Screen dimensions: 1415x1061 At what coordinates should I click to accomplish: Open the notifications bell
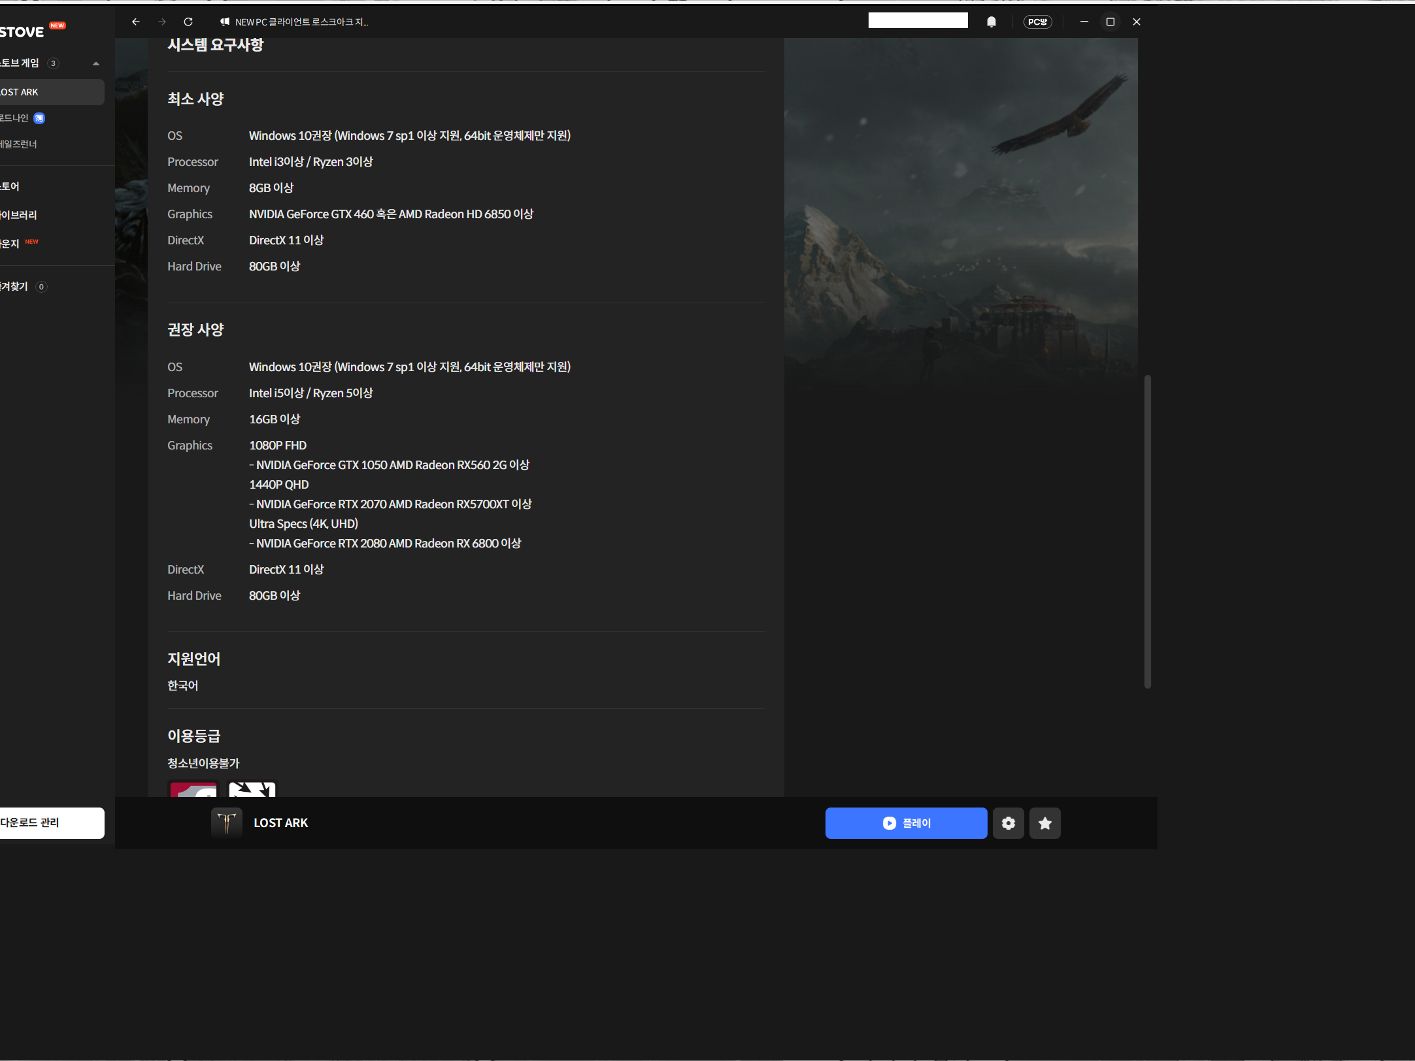click(991, 22)
